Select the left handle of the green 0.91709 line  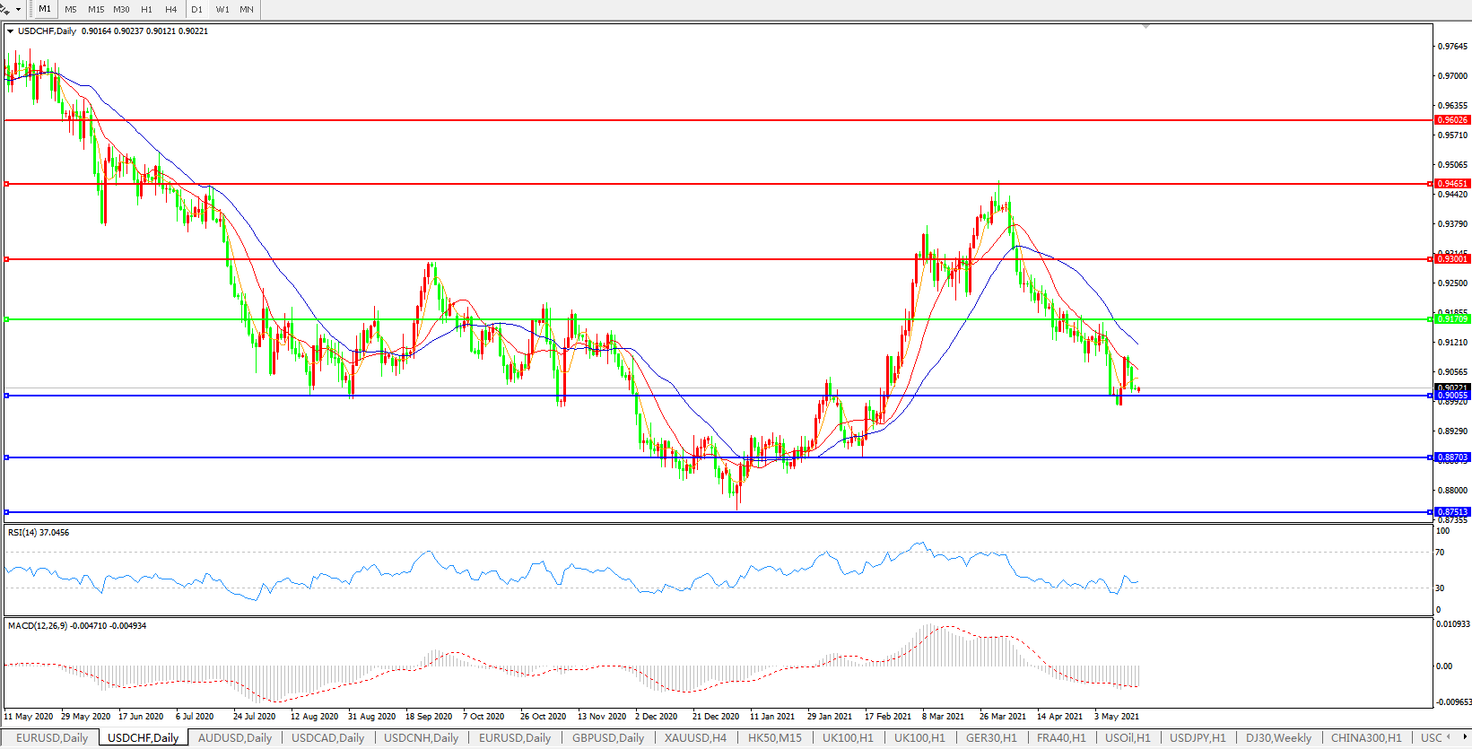(x=7, y=319)
